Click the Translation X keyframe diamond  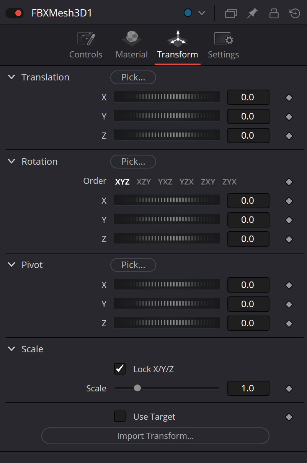pos(289,98)
